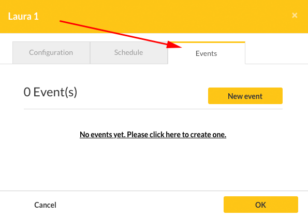The height and width of the screenshot is (217, 308).
Task: Cancel the dialog
Action: [45, 205]
